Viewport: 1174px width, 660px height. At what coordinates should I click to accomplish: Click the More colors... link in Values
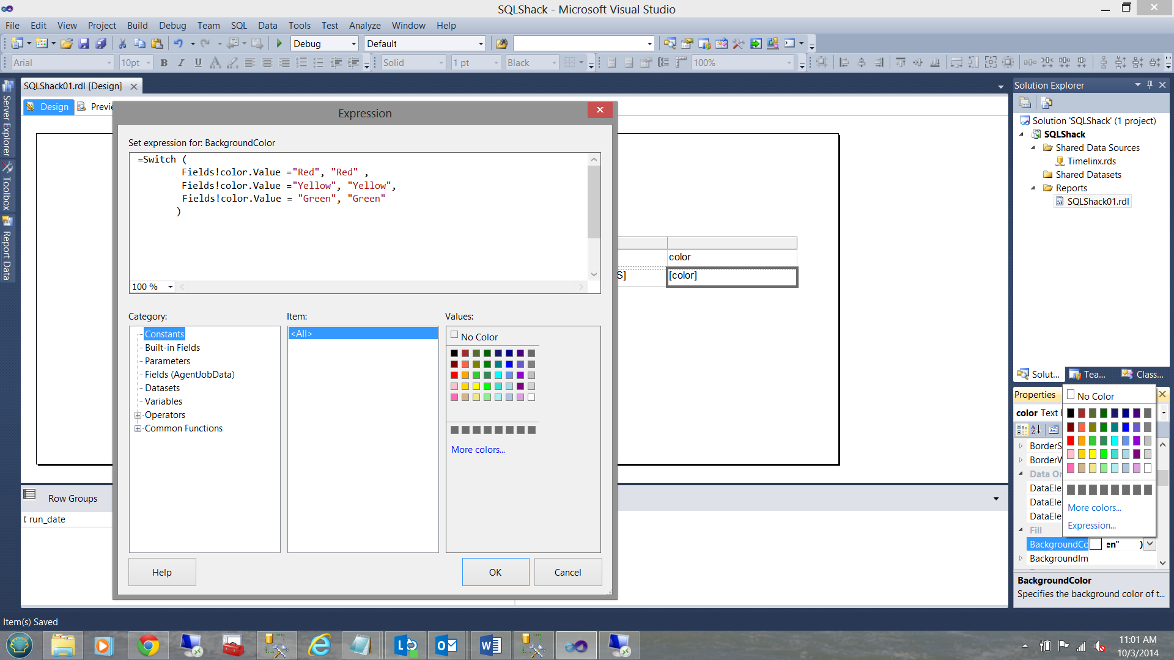point(478,449)
